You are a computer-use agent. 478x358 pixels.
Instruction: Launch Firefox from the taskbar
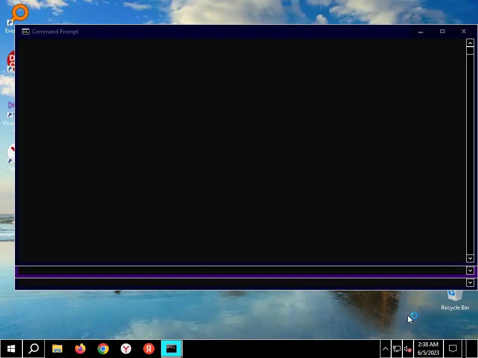pyautogui.click(x=80, y=349)
